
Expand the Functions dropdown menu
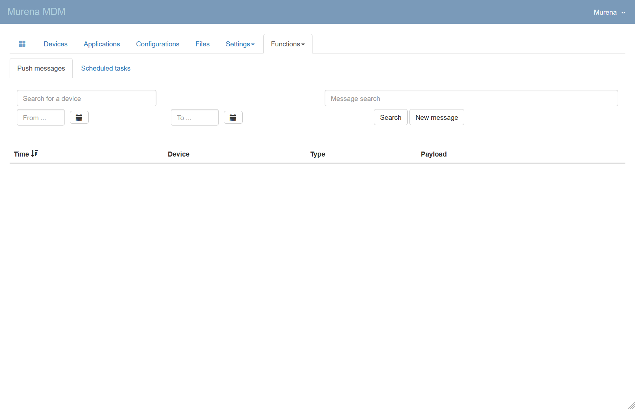tap(288, 44)
